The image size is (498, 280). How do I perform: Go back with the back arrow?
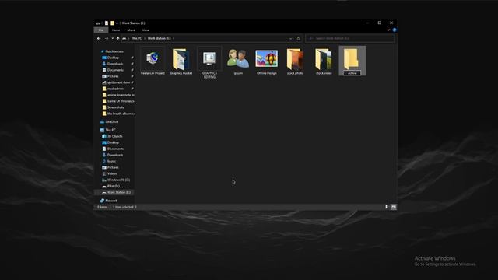tap(99, 38)
